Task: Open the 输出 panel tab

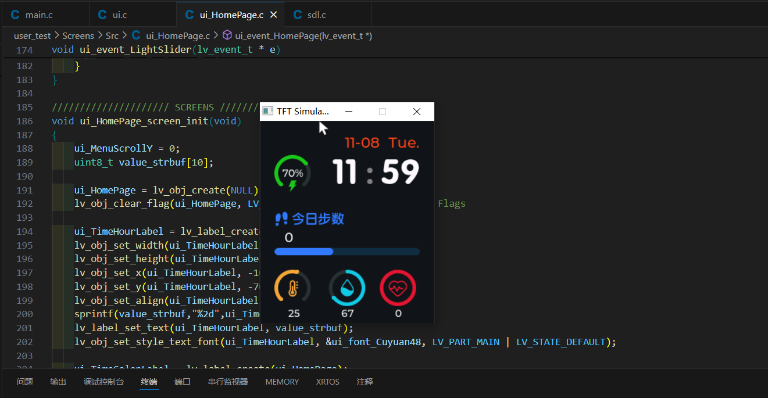Action: 58,382
